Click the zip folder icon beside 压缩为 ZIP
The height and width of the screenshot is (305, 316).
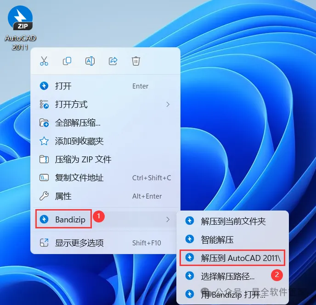pos(44,159)
